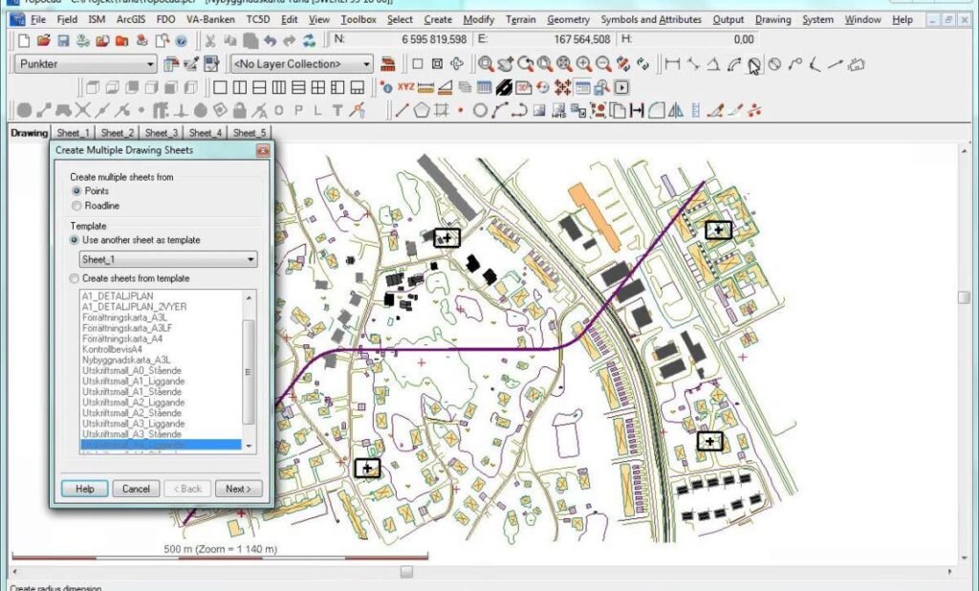Select the draw line tool icon

point(402,111)
